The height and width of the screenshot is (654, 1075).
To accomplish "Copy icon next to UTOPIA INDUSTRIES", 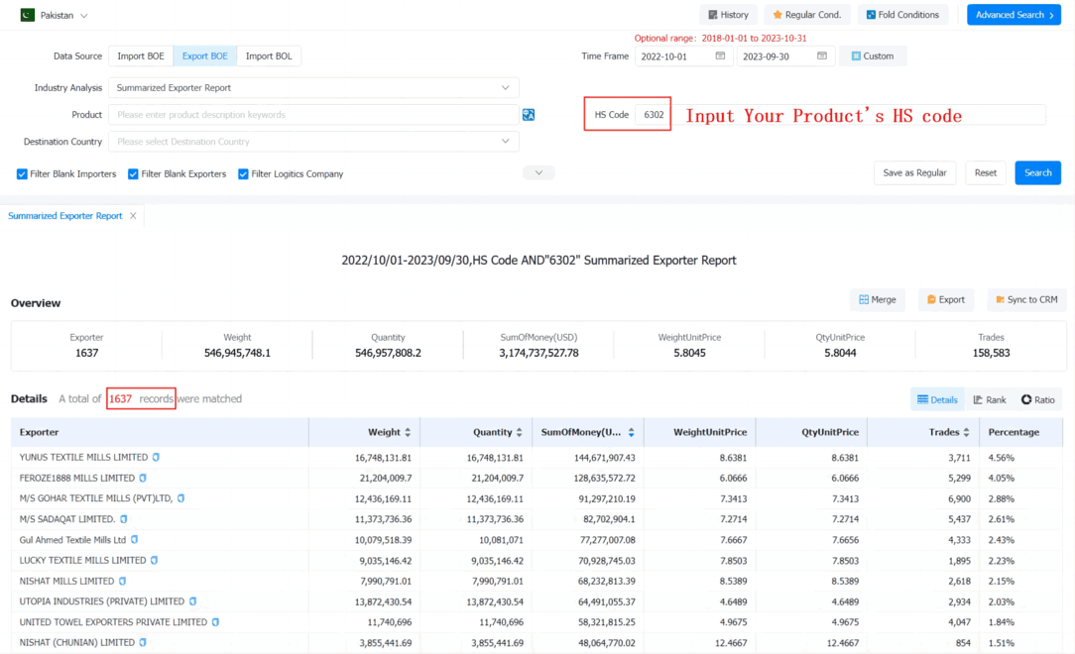I will [x=192, y=601].
